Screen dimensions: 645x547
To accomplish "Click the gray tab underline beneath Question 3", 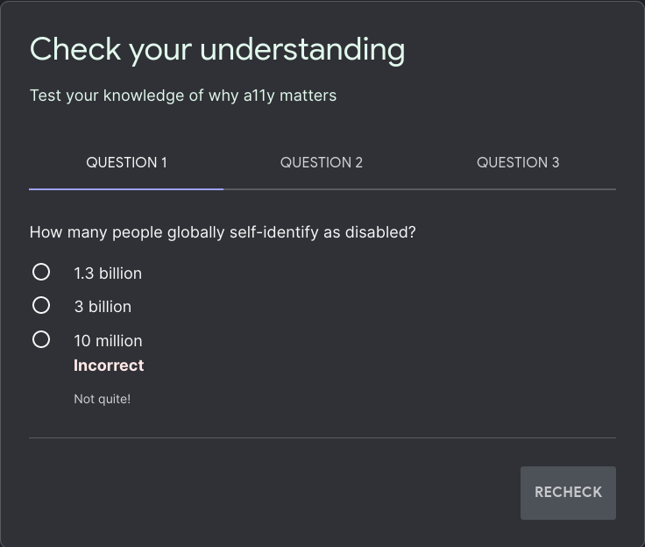I will (x=518, y=188).
